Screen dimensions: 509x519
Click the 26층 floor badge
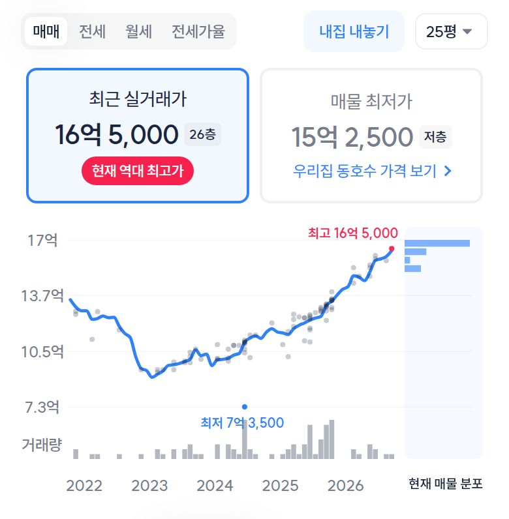202,134
